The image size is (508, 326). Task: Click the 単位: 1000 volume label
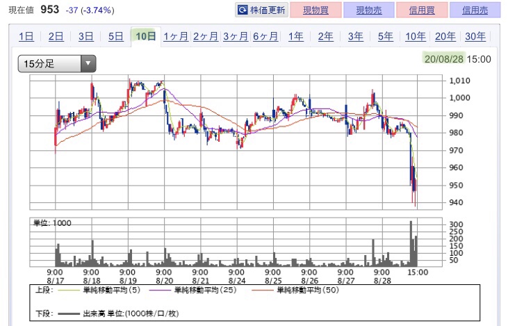click(x=52, y=223)
